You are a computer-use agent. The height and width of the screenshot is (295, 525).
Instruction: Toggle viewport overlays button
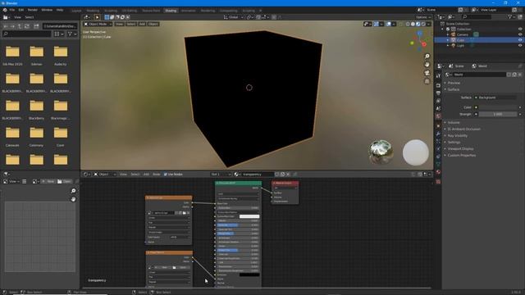click(x=388, y=24)
